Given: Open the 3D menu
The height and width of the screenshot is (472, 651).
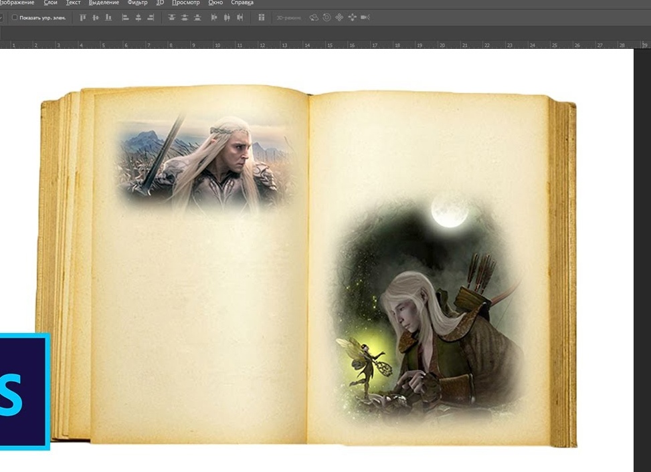Looking at the screenshot, I should coord(160,3).
